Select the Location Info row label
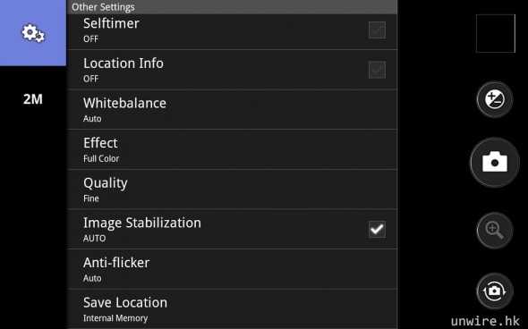 (123, 63)
